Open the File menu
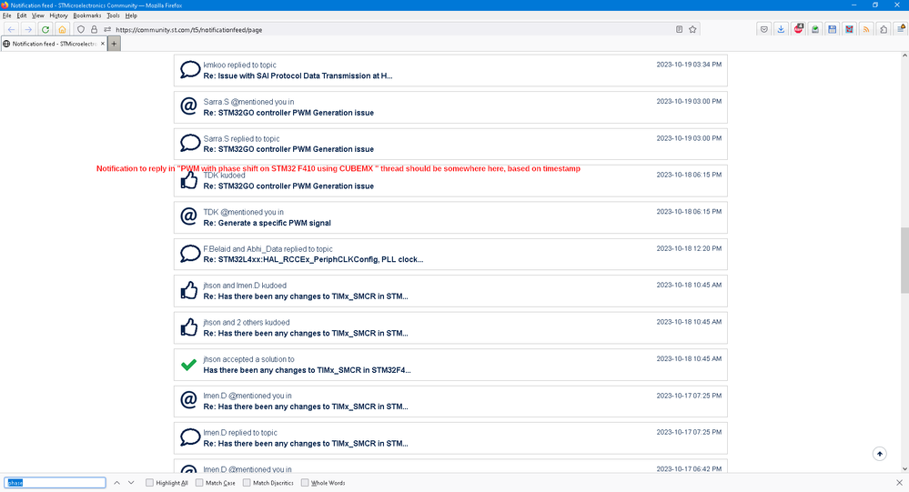Screen dimensions: 909x492 pos(7,15)
